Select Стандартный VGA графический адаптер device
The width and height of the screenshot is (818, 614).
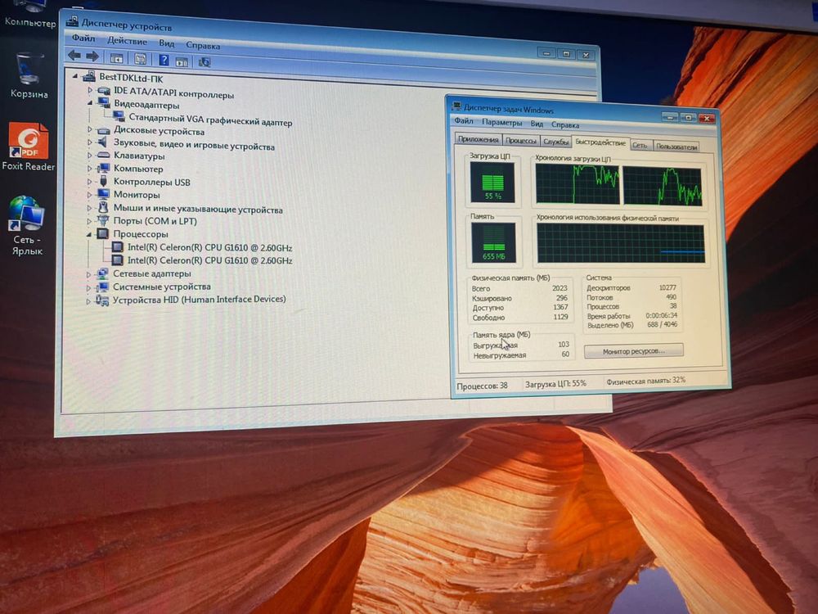pos(209,120)
